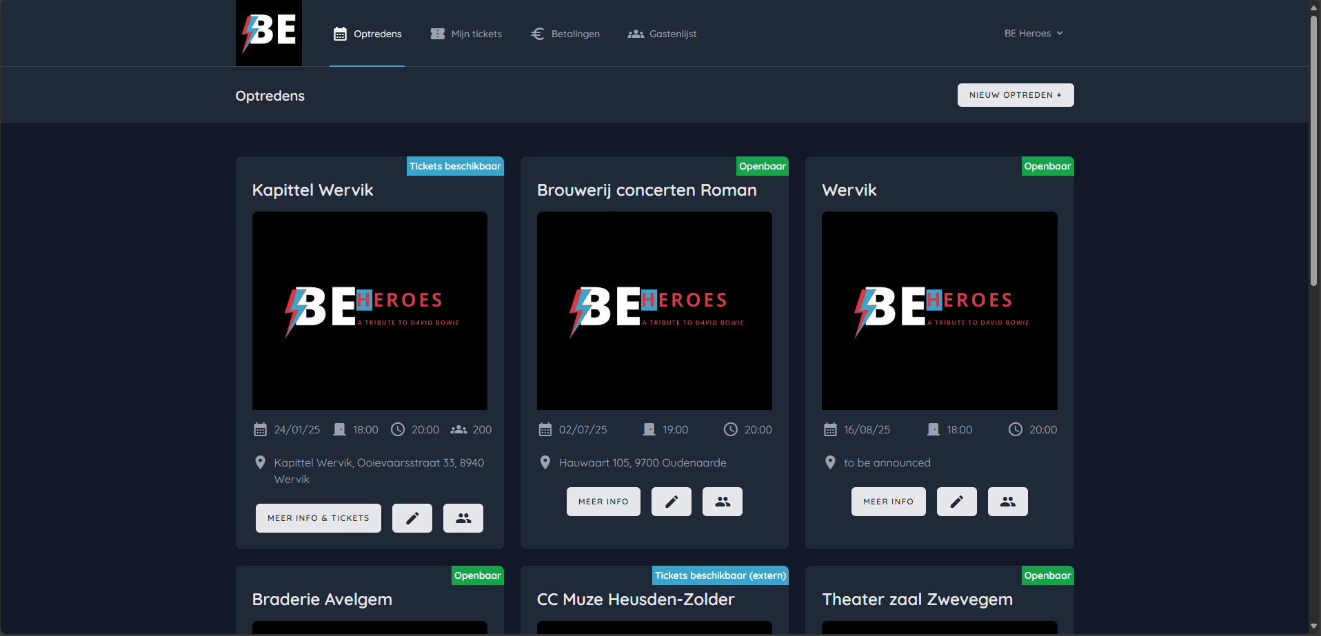Click NIEUW OPTREDEN to create an event
Screen dimensions: 1321x636
[x=1015, y=94]
